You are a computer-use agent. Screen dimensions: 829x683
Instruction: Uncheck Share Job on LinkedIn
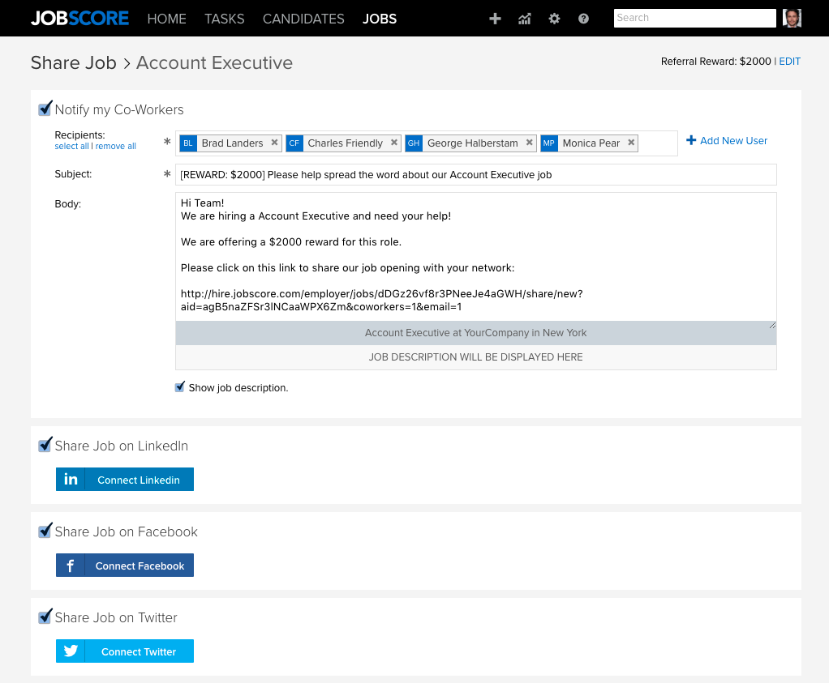pyautogui.click(x=45, y=446)
